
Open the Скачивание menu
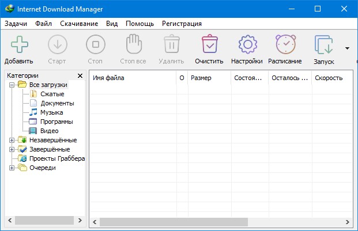79,24
